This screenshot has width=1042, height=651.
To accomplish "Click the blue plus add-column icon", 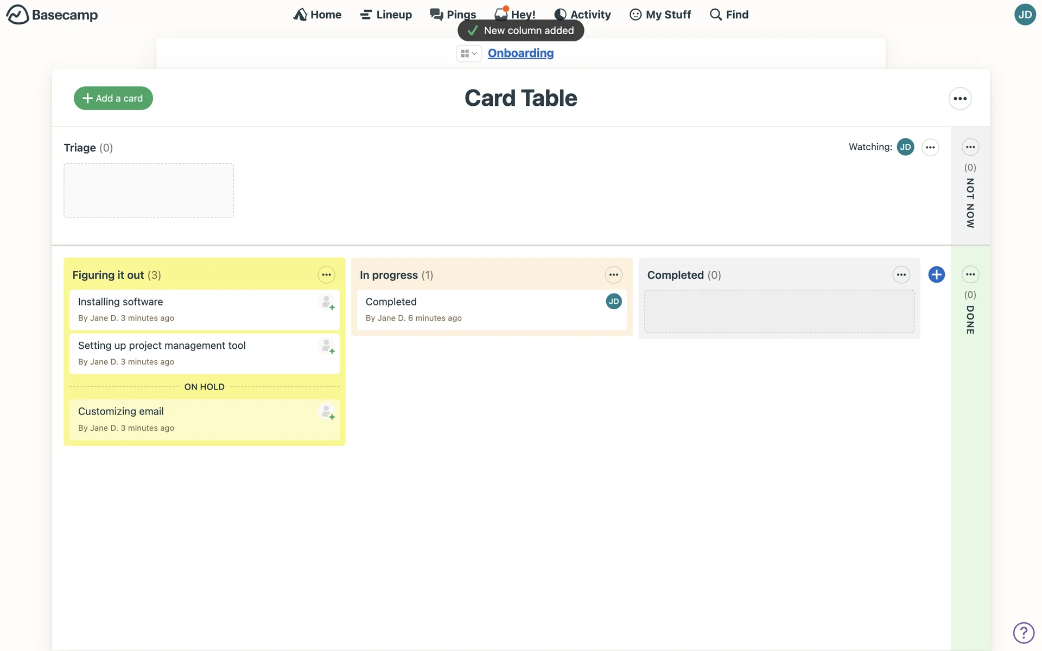I will pyautogui.click(x=936, y=275).
